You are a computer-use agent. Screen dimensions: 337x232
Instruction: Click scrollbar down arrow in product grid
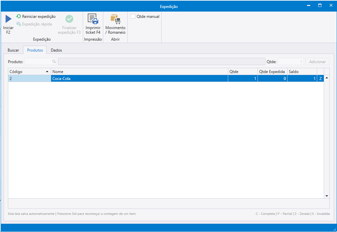click(327, 196)
